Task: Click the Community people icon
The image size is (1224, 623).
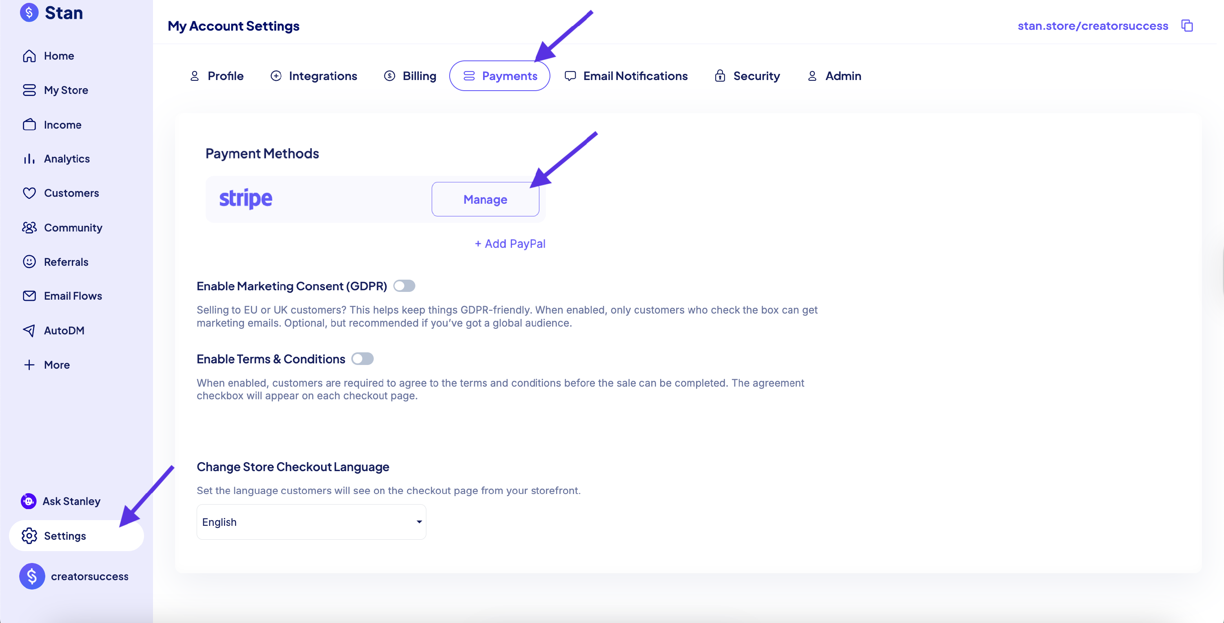Action: (29, 227)
